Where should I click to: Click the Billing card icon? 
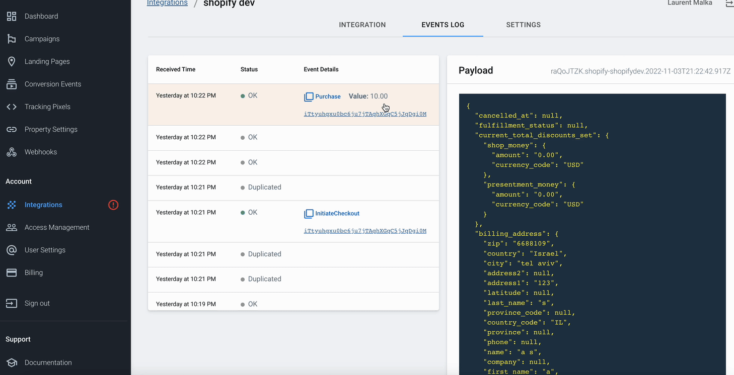12,272
